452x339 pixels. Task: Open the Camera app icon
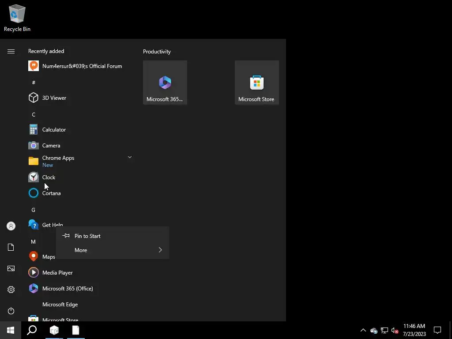pos(34,145)
